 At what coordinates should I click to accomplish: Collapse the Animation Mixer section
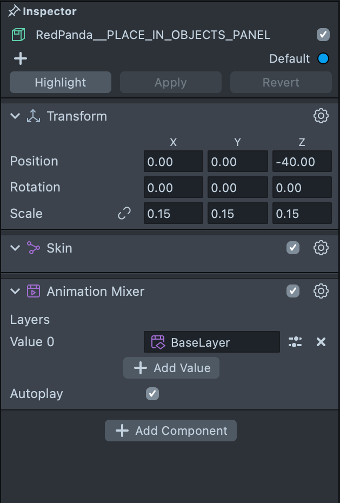click(x=15, y=292)
